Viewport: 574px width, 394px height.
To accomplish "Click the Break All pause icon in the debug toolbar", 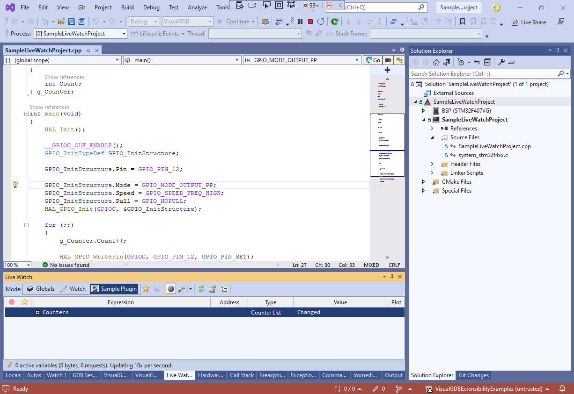I will [x=300, y=21].
